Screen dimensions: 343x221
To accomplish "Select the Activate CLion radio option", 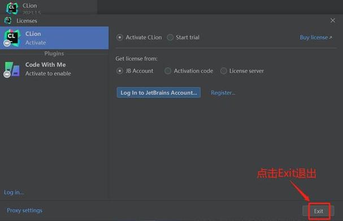I will tap(120, 38).
